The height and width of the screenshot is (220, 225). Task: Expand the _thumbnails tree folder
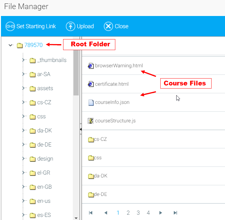click(x=23, y=60)
